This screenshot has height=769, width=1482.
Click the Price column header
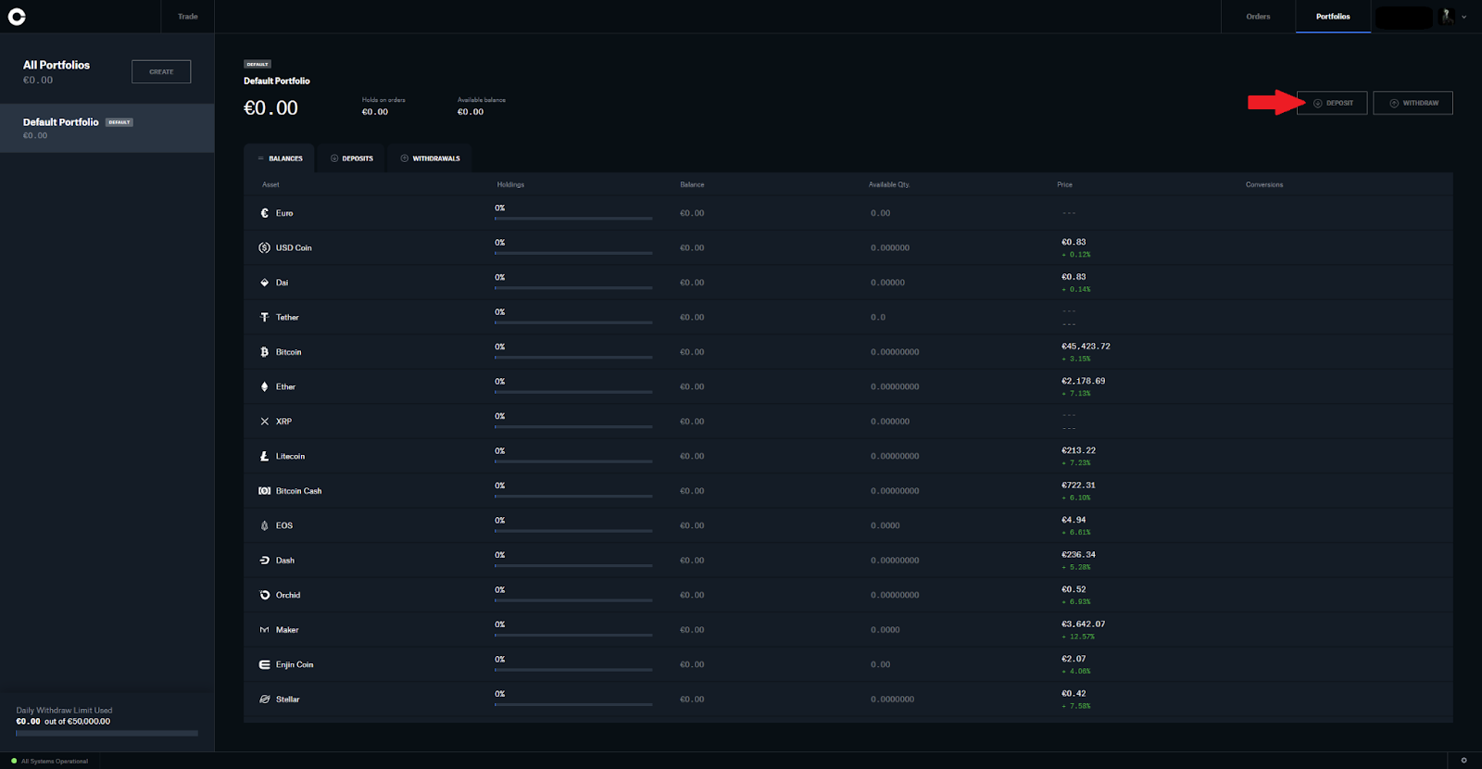tap(1065, 184)
